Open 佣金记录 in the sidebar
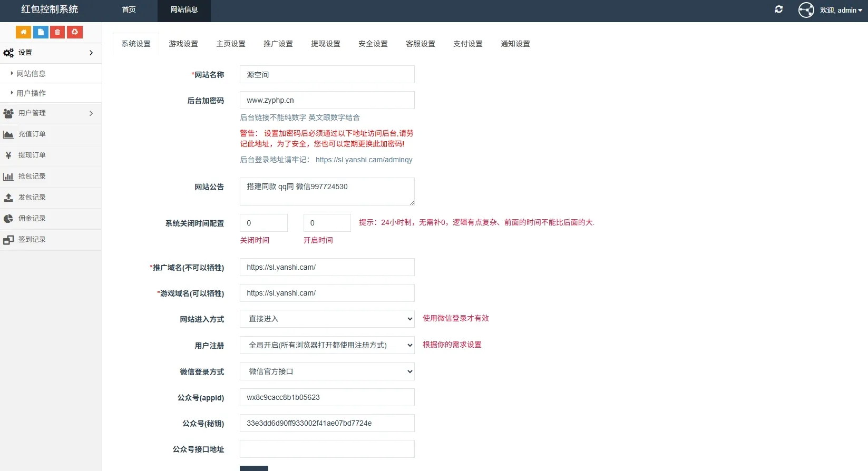 coord(51,219)
